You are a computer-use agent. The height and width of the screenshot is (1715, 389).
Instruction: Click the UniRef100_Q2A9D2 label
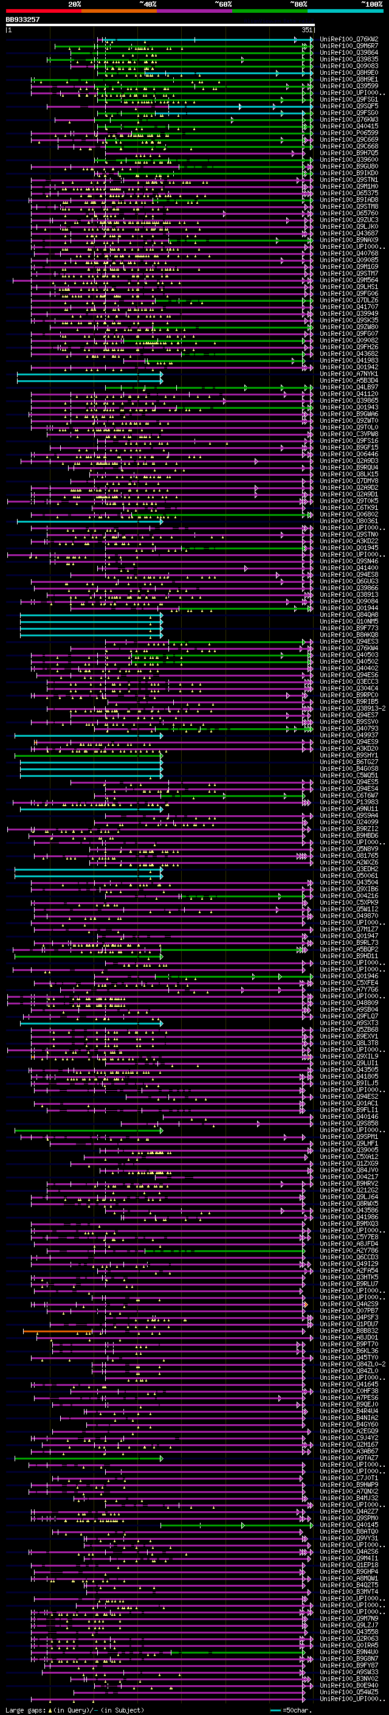tap(349, 488)
